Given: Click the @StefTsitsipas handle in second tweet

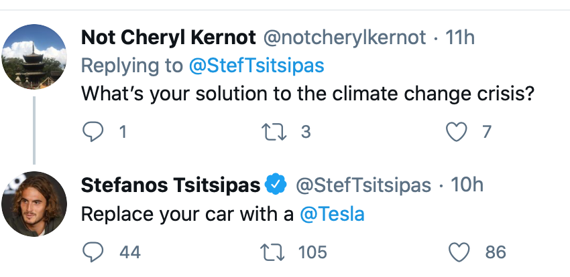Looking at the screenshot, I should pos(363,185).
